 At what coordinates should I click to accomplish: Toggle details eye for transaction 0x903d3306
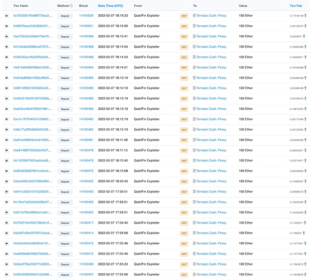click(x=7, y=171)
